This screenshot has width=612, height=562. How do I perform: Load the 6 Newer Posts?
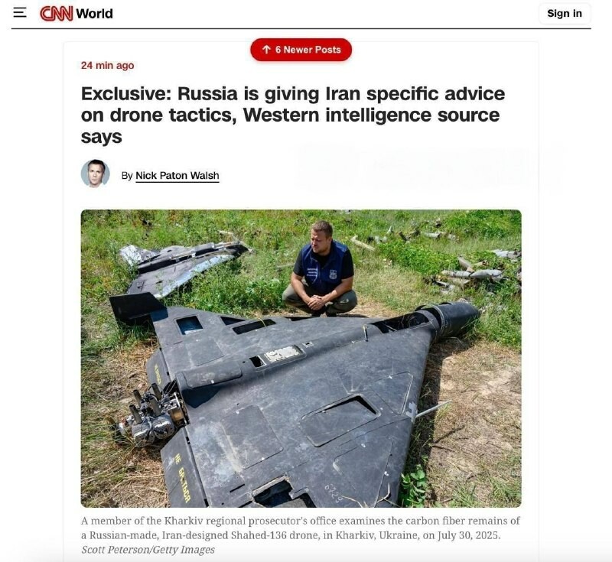tap(301, 50)
